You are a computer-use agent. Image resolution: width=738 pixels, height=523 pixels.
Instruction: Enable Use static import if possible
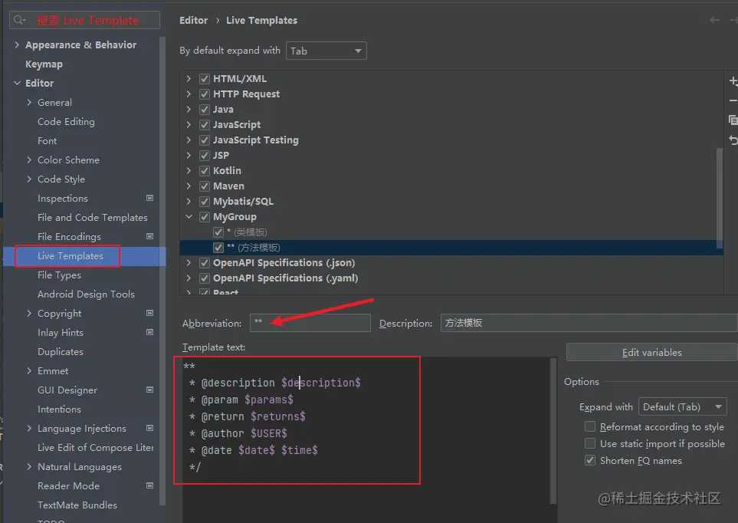point(590,443)
